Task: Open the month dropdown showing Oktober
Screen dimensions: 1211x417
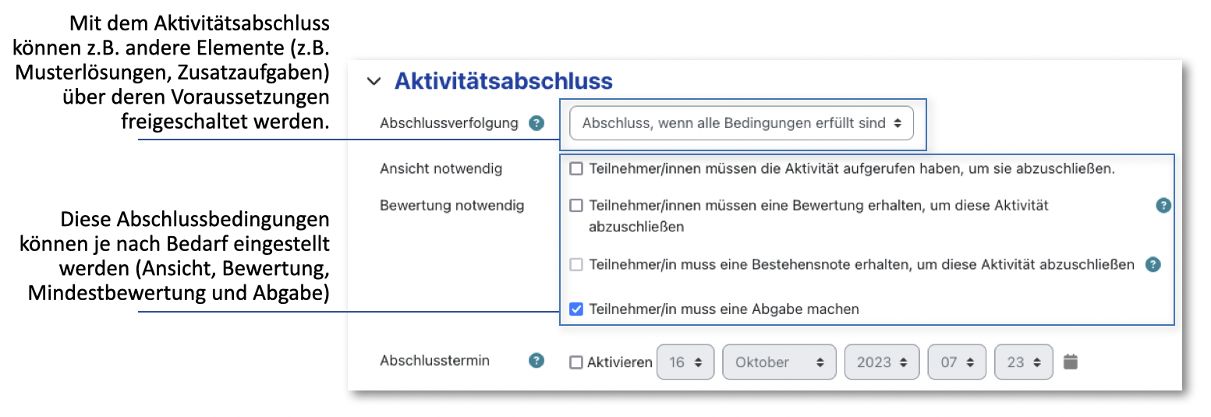Action: click(779, 362)
